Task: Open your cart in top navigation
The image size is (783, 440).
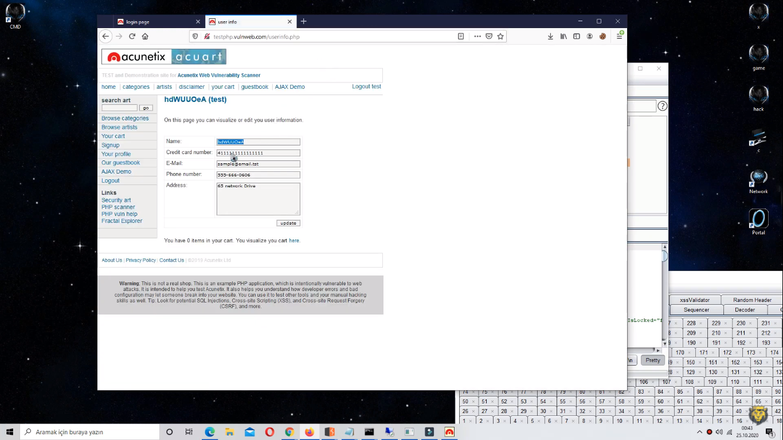Action: pyautogui.click(x=223, y=87)
